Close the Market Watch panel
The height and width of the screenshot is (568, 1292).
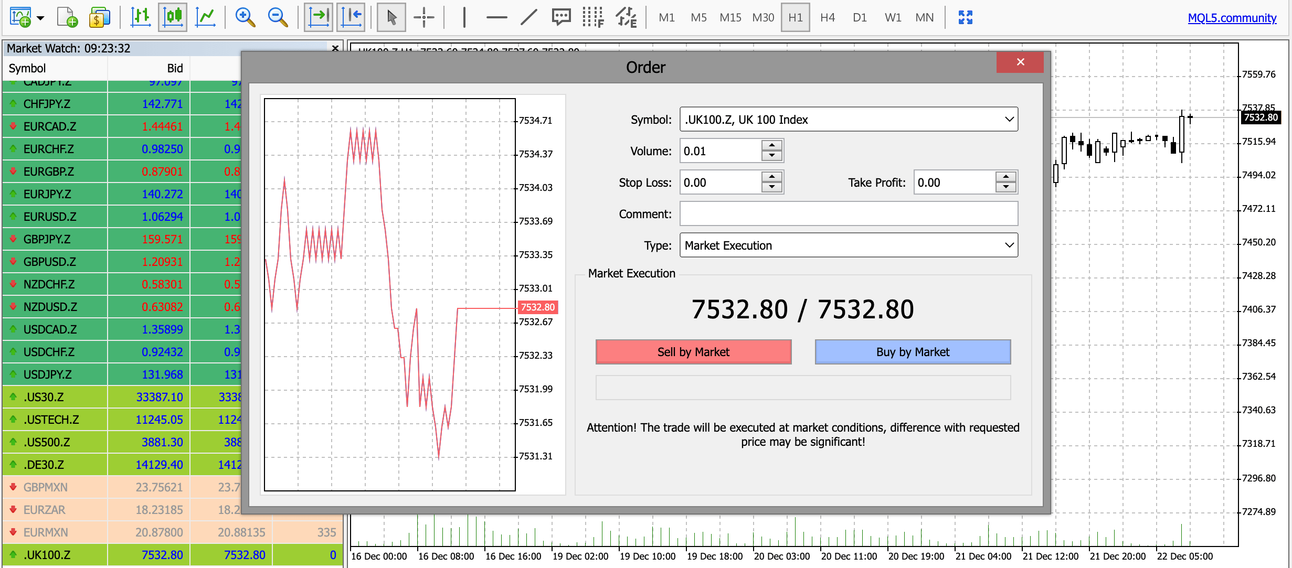pyautogui.click(x=335, y=48)
